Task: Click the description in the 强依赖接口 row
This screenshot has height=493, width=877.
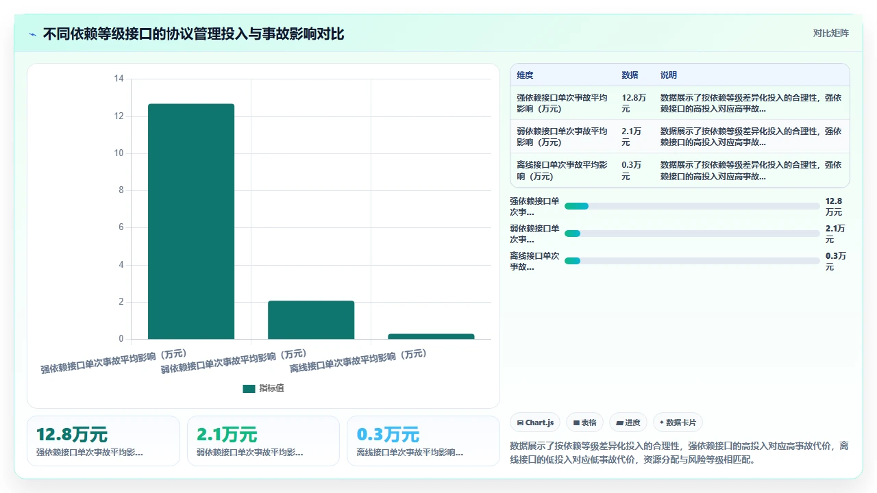Action: pos(751,103)
